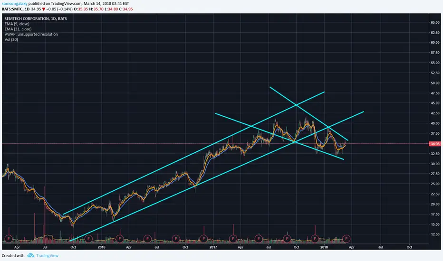Click the 'VWAP: unsupported resolution' label
This screenshot has height=261, width=443.
tap(31, 35)
